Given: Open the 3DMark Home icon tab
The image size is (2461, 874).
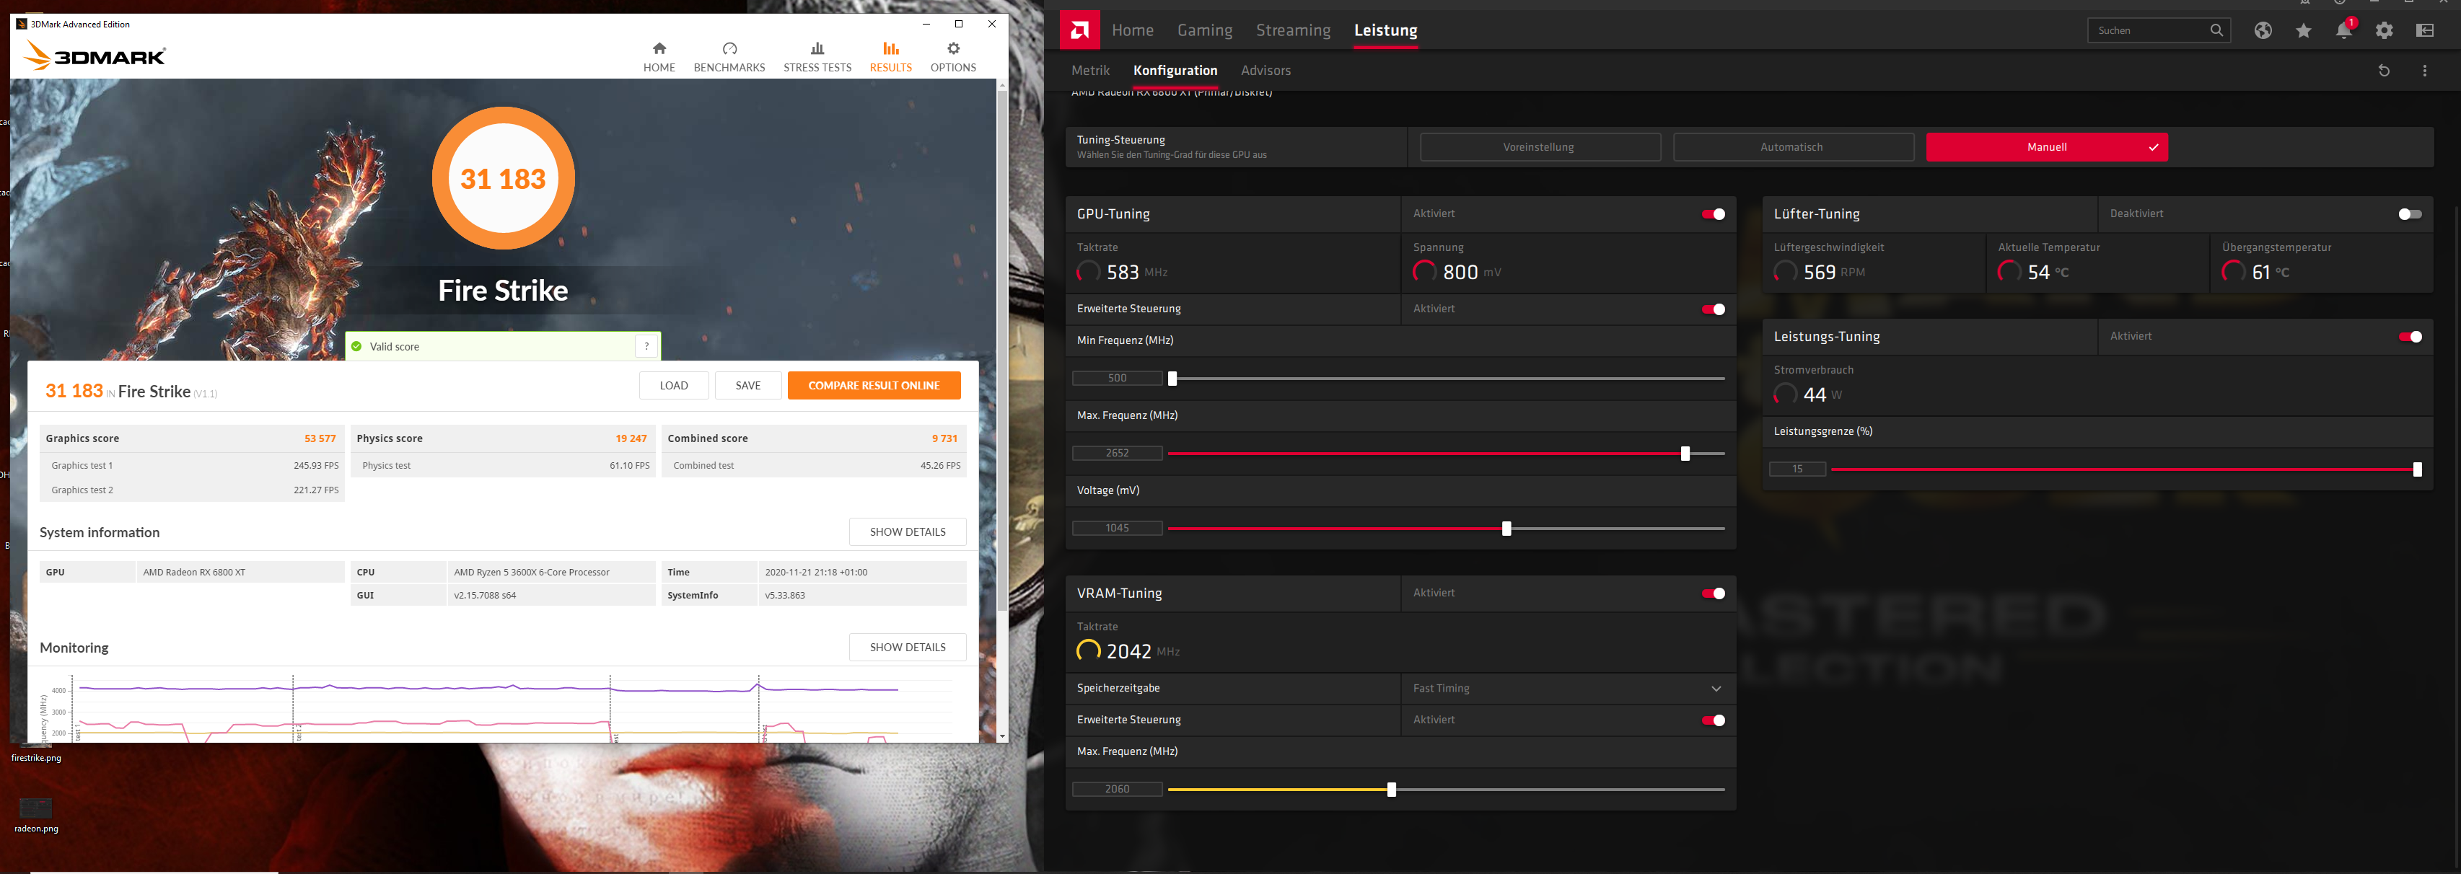Looking at the screenshot, I should pyautogui.click(x=658, y=49).
